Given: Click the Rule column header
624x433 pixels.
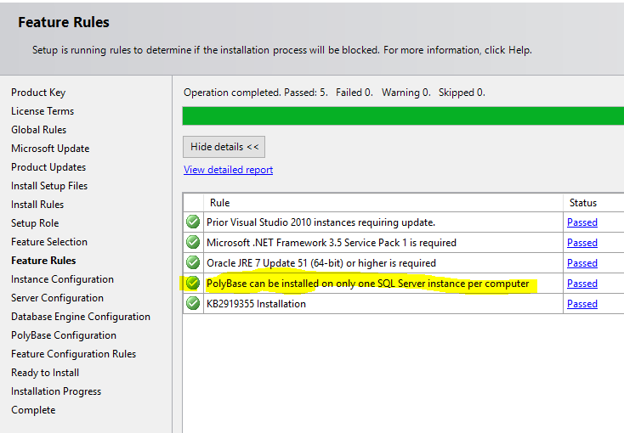Looking at the screenshot, I should (220, 203).
